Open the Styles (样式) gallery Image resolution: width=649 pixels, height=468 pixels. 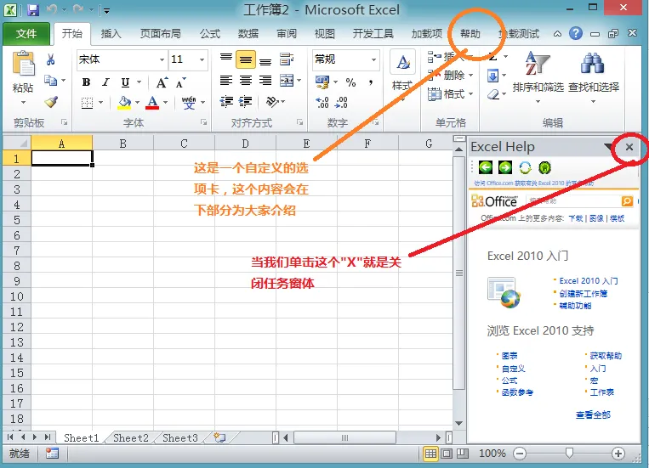[x=402, y=76]
